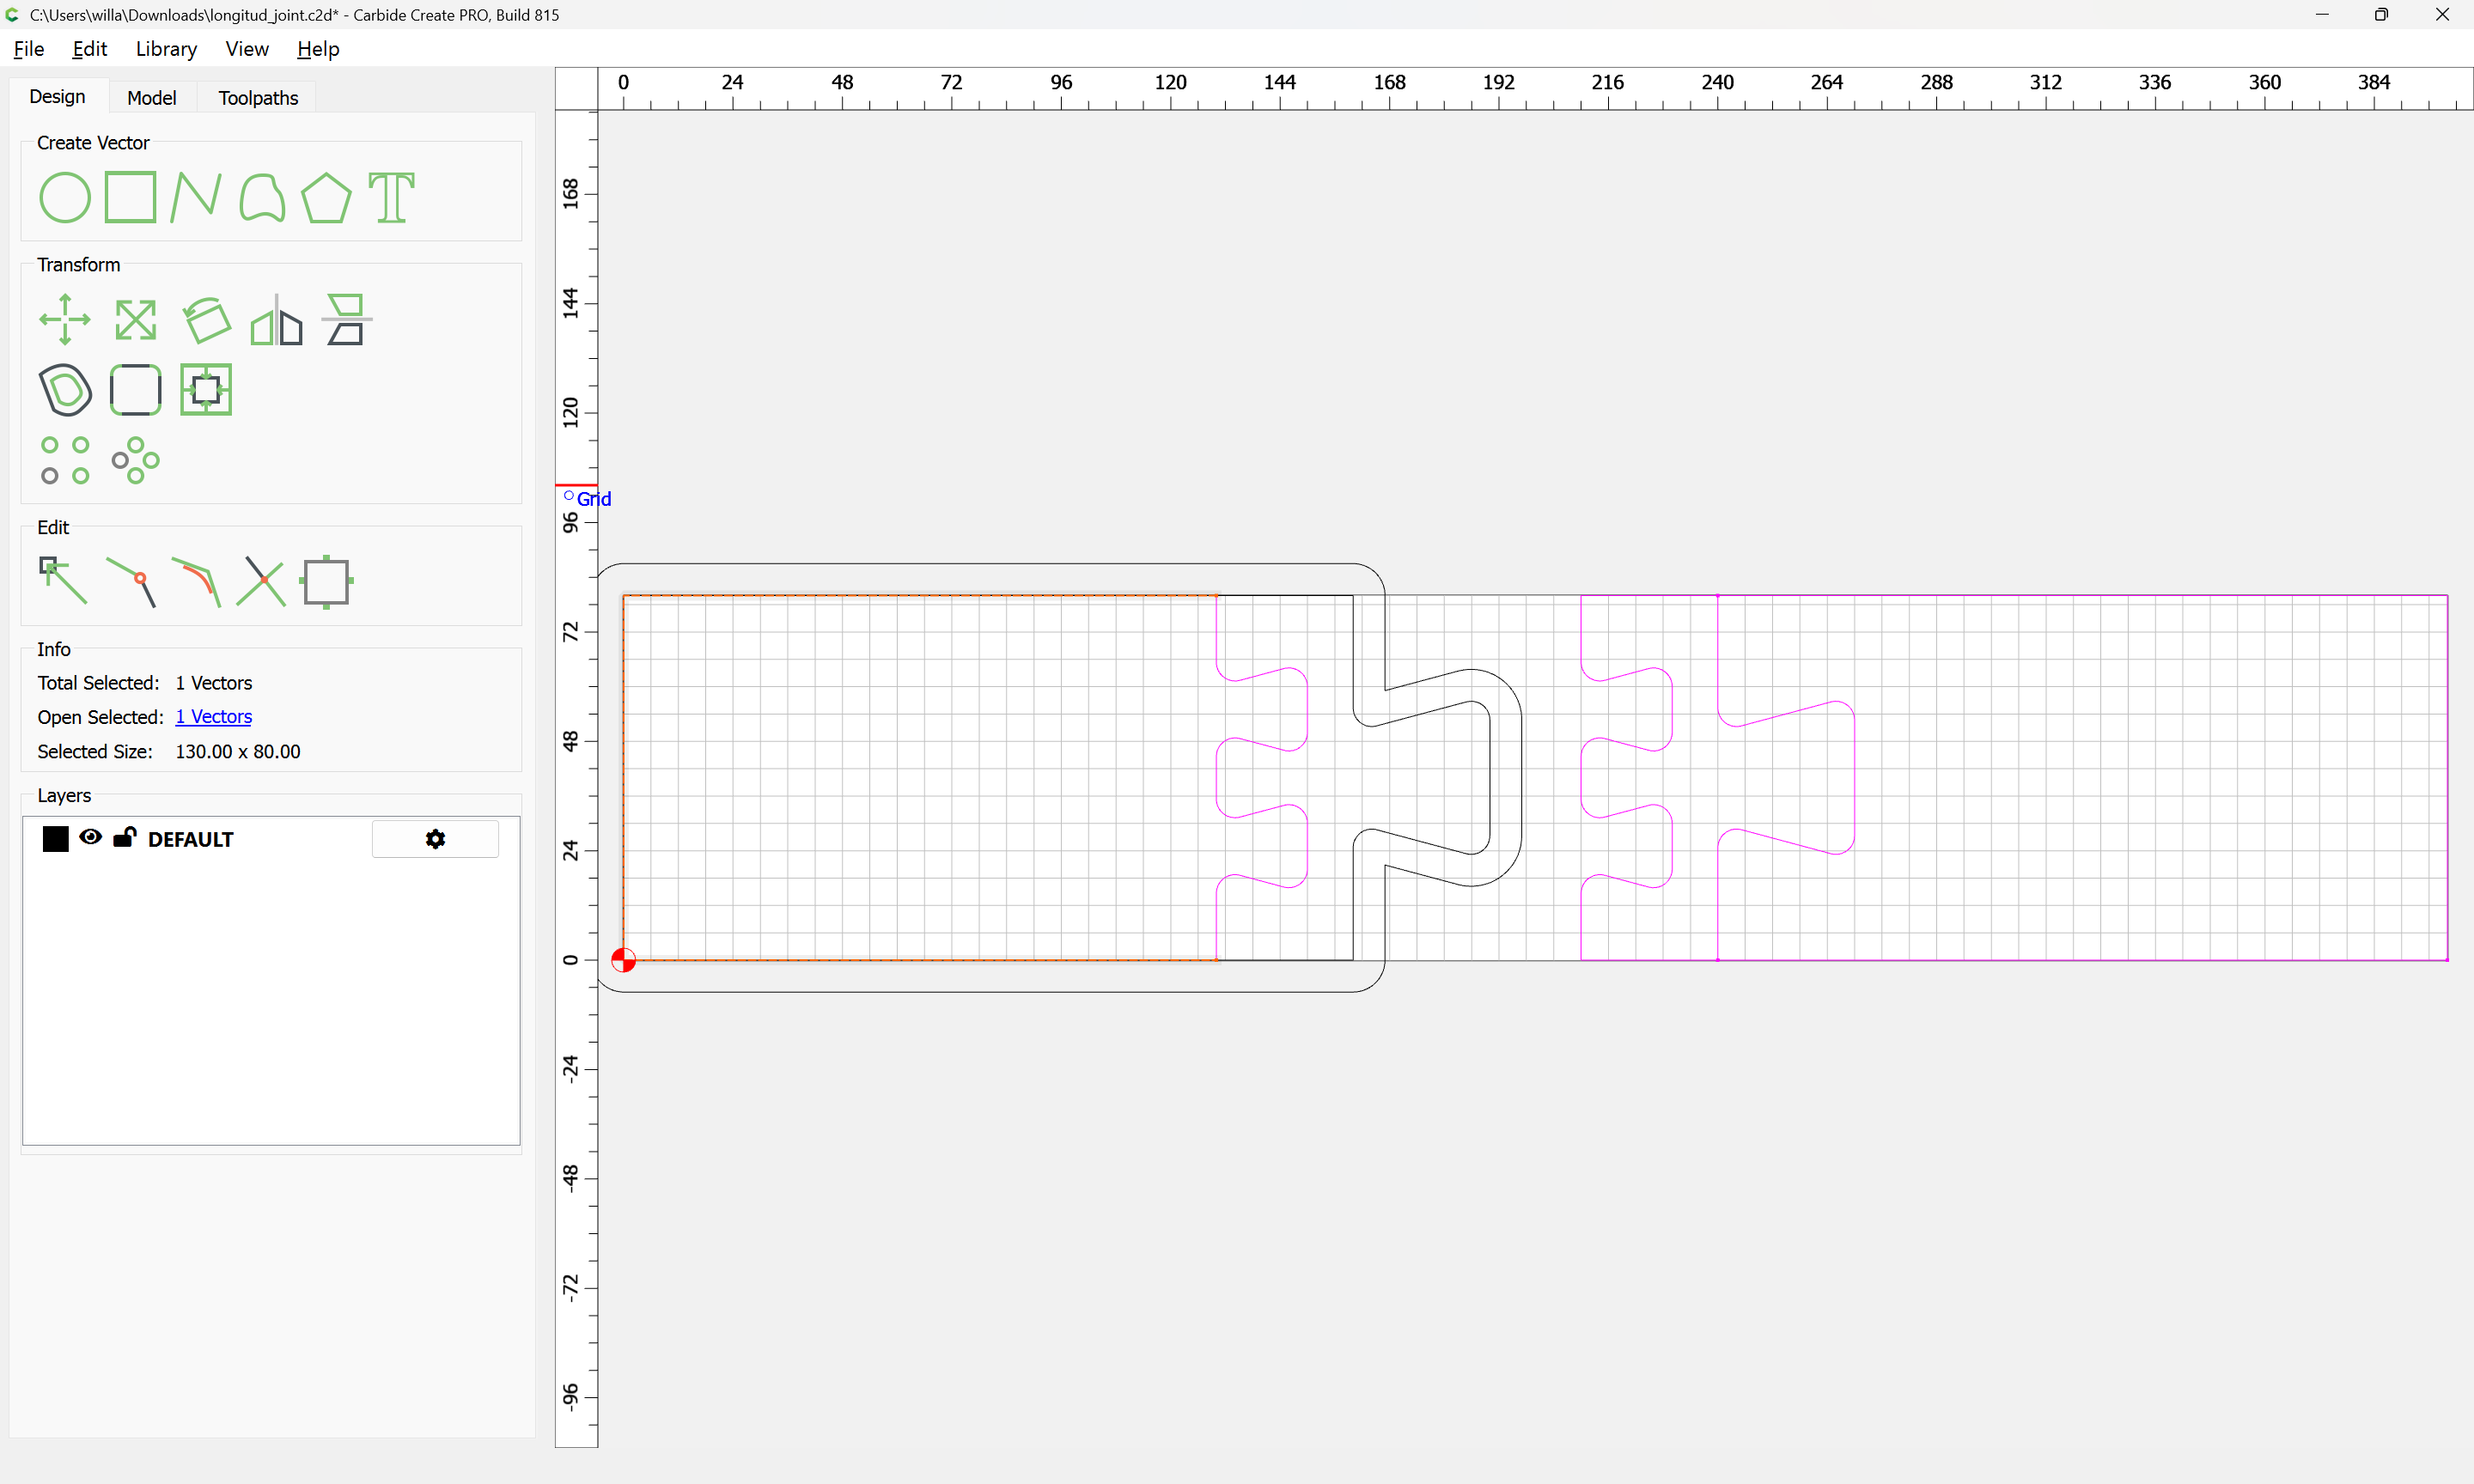Activate the Node Edit tool
This screenshot has height=1484, width=2474.
(62, 580)
